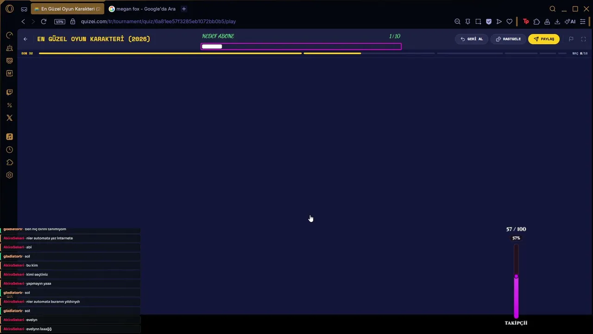
Task: Reload the current page
Action: point(44,21)
